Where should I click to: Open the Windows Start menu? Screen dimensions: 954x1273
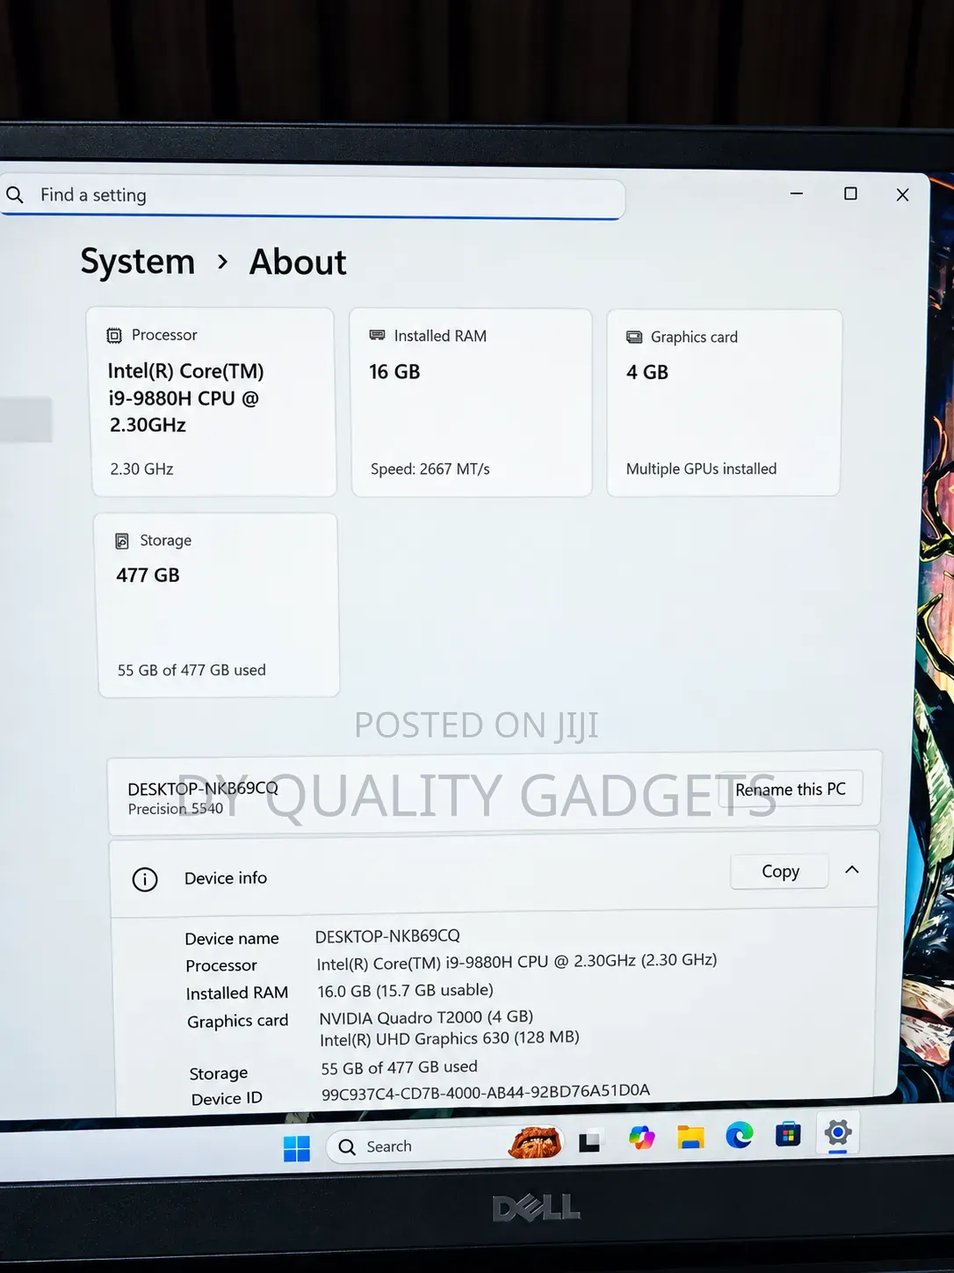click(x=297, y=1148)
